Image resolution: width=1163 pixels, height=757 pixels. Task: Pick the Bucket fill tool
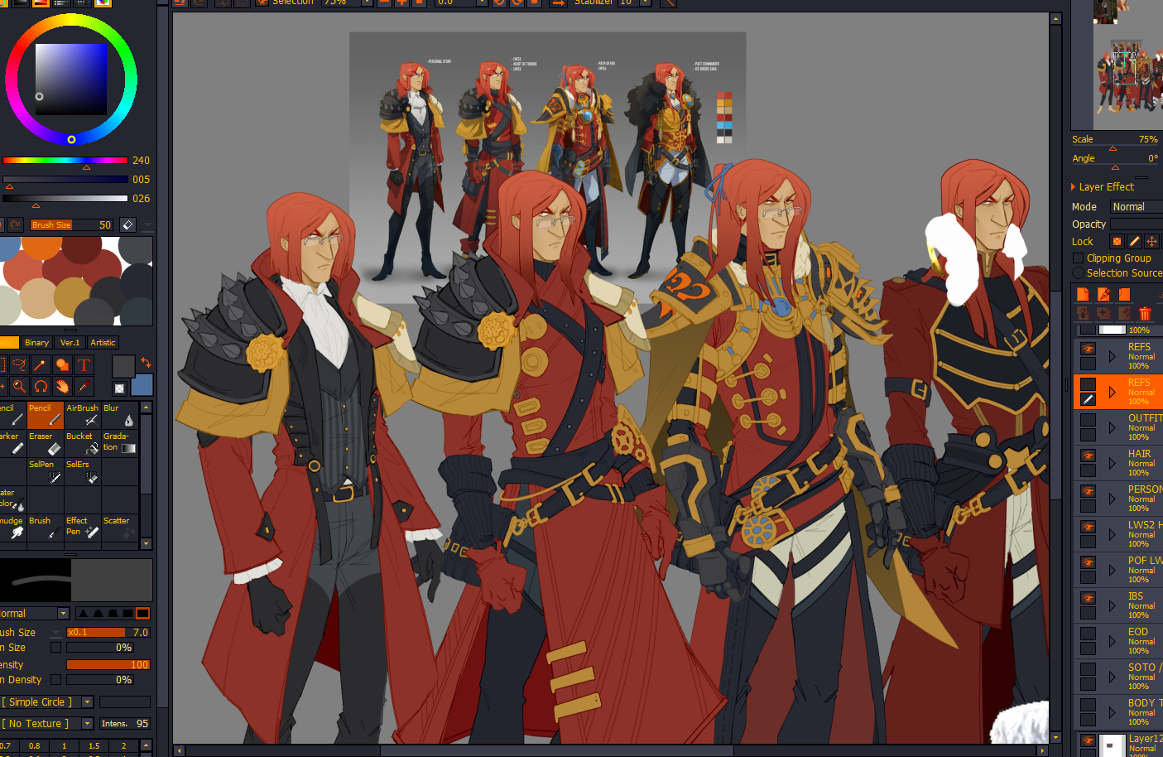pyautogui.click(x=83, y=443)
